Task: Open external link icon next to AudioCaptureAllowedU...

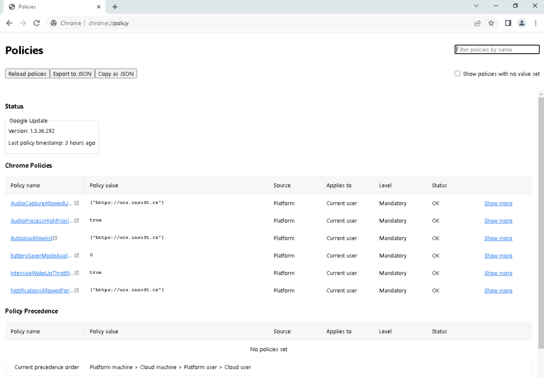Action: [x=77, y=203]
